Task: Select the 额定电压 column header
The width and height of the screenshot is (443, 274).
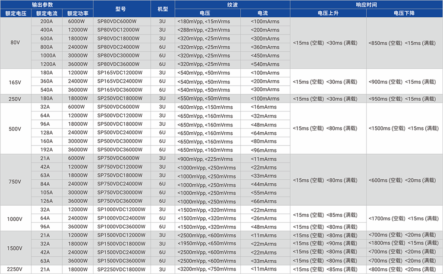Action: click(x=16, y=13)
